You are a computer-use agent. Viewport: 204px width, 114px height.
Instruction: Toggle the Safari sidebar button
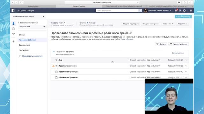coord(21,2)
